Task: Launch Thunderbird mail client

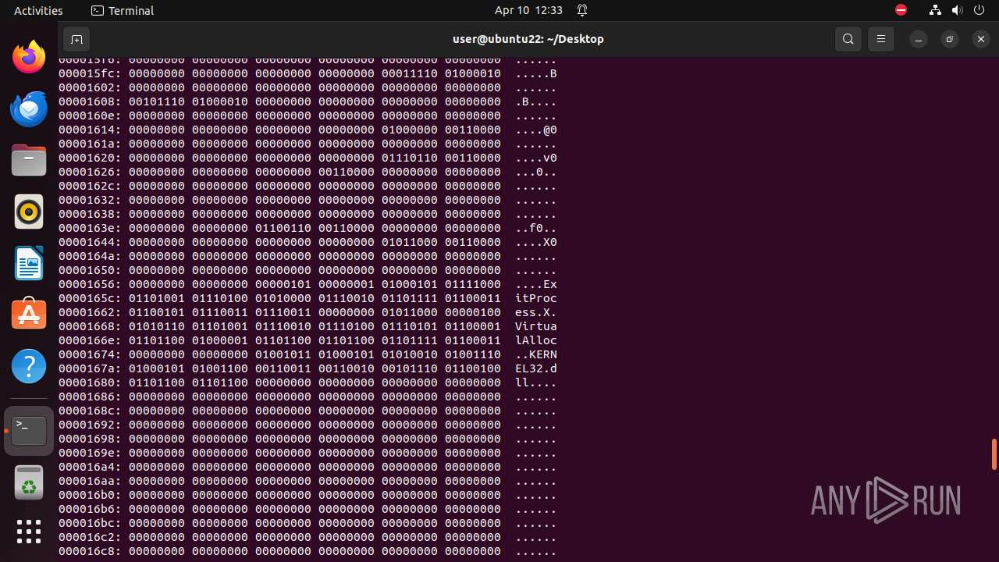Action: [x=29, y=108]
